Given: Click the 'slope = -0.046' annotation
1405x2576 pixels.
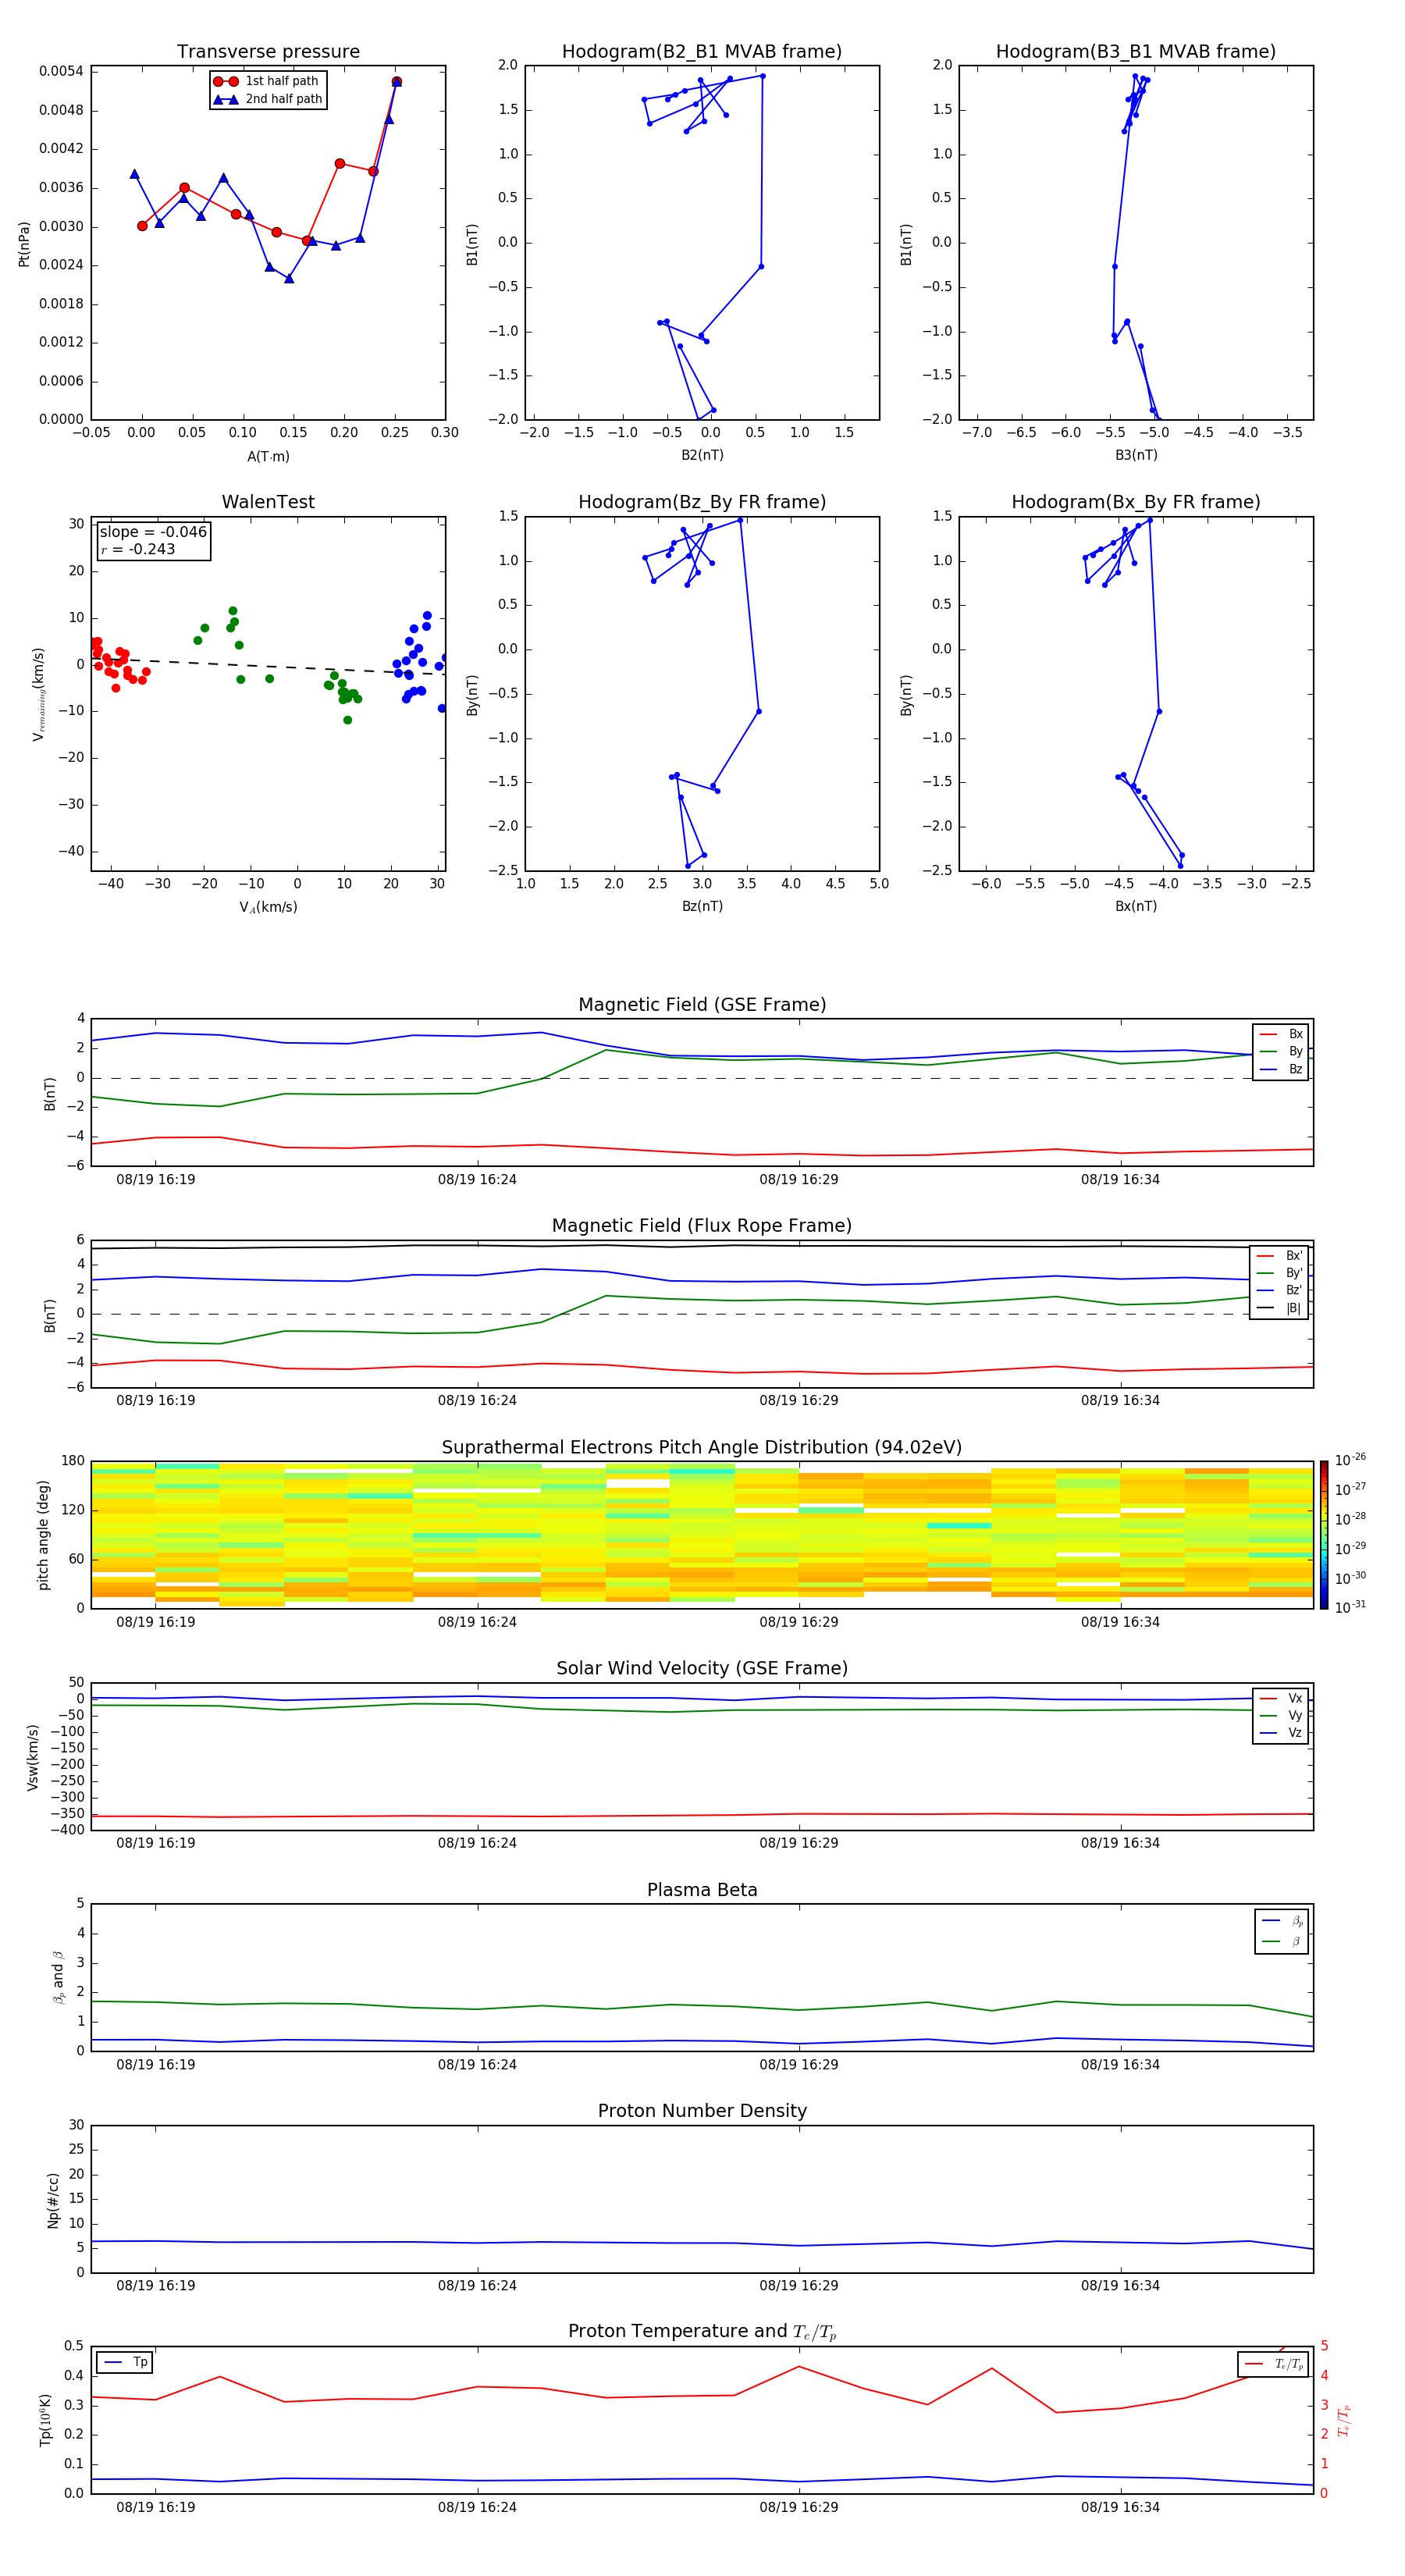Looking at the screenshot, I should [x=153, y=532].
